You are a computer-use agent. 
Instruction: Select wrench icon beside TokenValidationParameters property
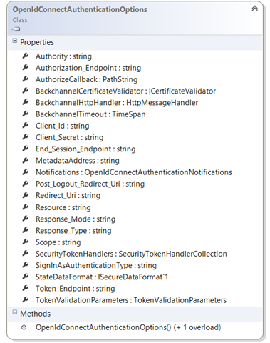tap(26, 299)
